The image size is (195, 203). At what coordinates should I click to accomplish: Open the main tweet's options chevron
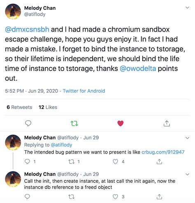[x=187, y=7]
